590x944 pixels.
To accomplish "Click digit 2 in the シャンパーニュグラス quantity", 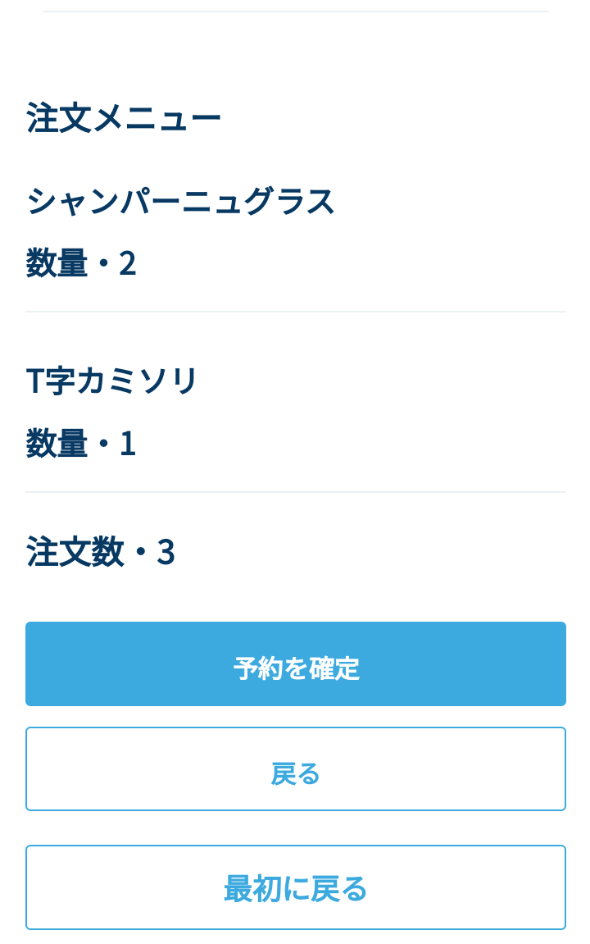I will click(127, 264).
